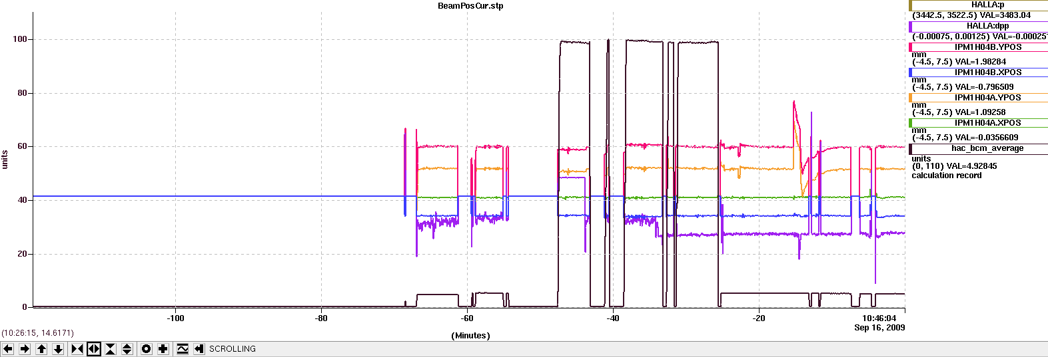Click the value VAL=-0.796509
The width and height of the screenshot is (1048, 357).
click(x=985, y=87)
